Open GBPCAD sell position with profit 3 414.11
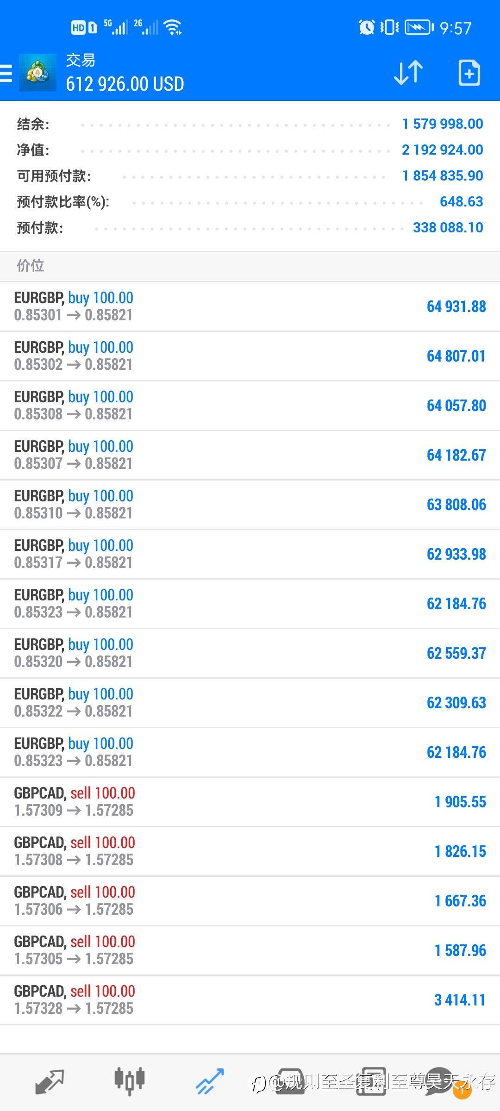 pos(250,1000)
